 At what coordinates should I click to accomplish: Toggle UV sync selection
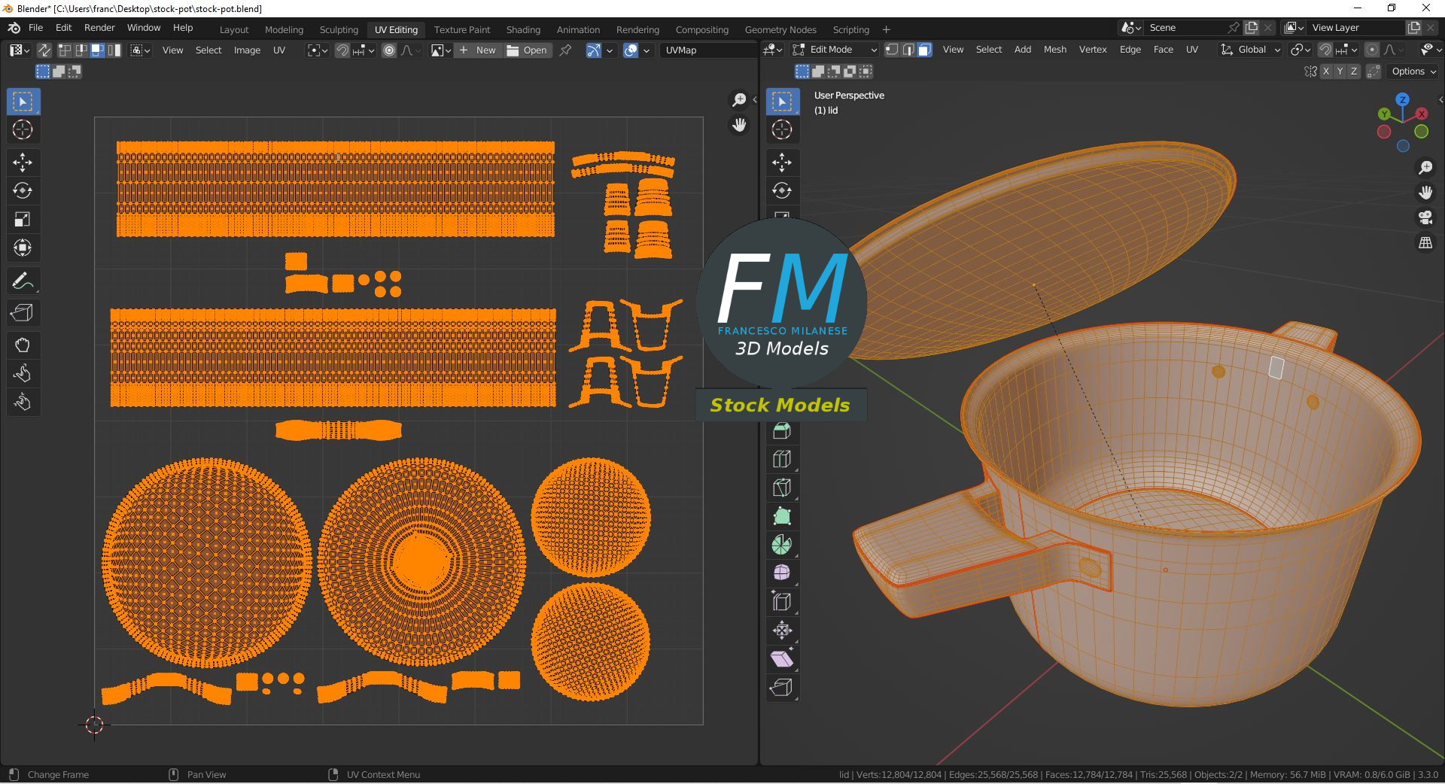tap(44, 50)
